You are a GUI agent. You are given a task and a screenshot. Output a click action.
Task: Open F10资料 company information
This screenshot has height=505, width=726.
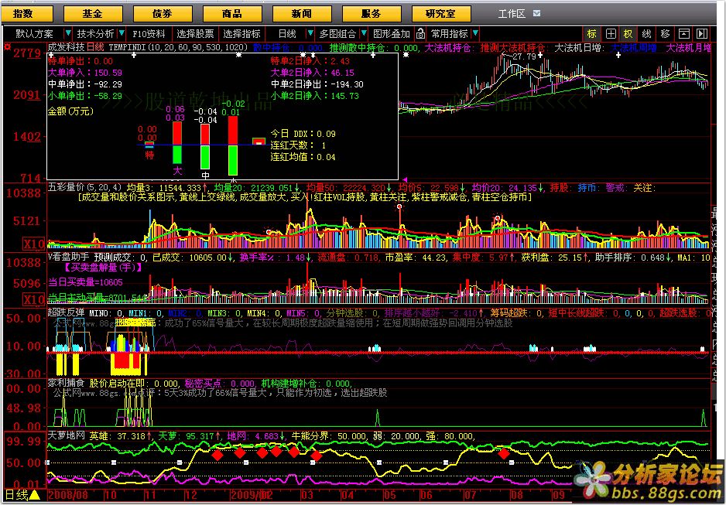tap(149, 34)
